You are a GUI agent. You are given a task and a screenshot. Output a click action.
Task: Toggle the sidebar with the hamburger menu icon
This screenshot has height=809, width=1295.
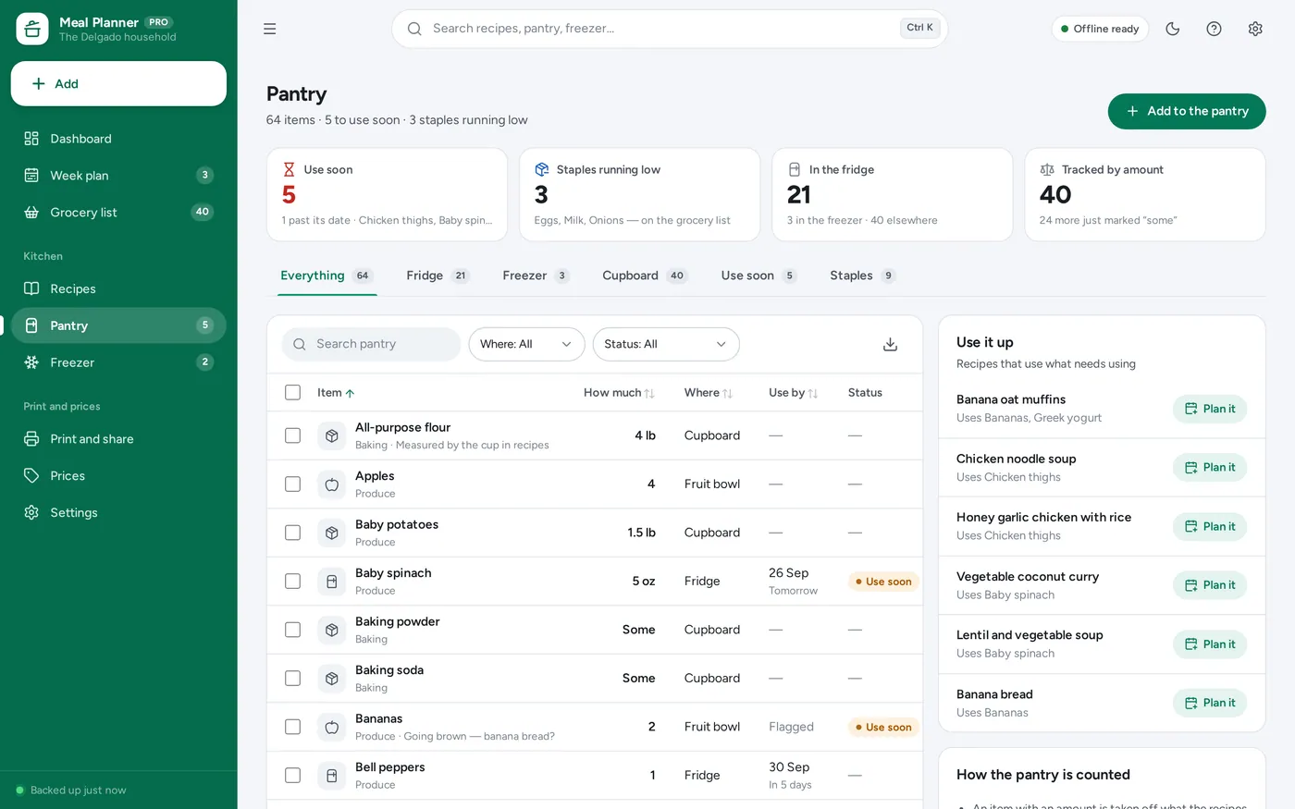(269, 29)
